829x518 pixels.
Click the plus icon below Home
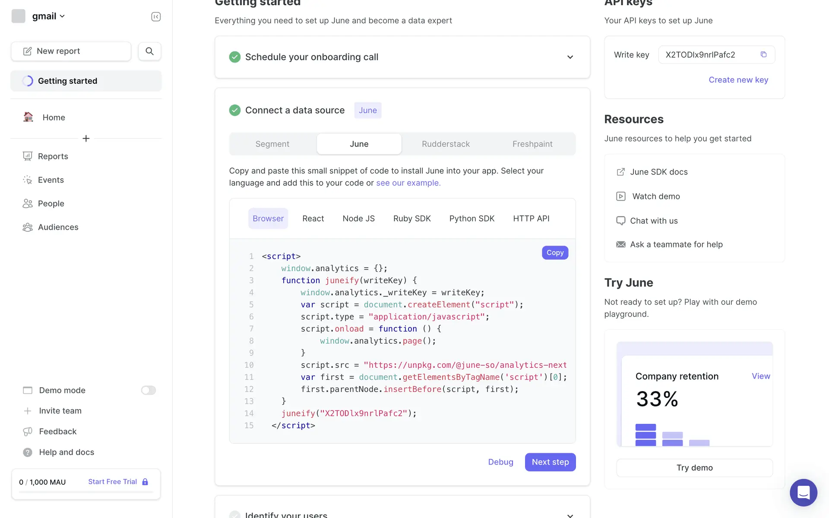point(86,139)
